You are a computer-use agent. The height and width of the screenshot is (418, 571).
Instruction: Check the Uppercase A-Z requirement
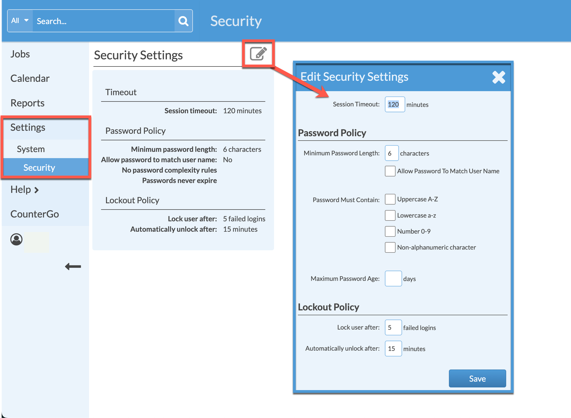(390, 199)
